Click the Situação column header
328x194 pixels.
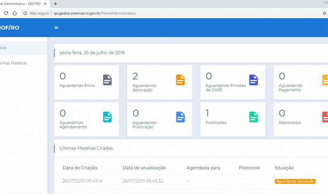284,168
